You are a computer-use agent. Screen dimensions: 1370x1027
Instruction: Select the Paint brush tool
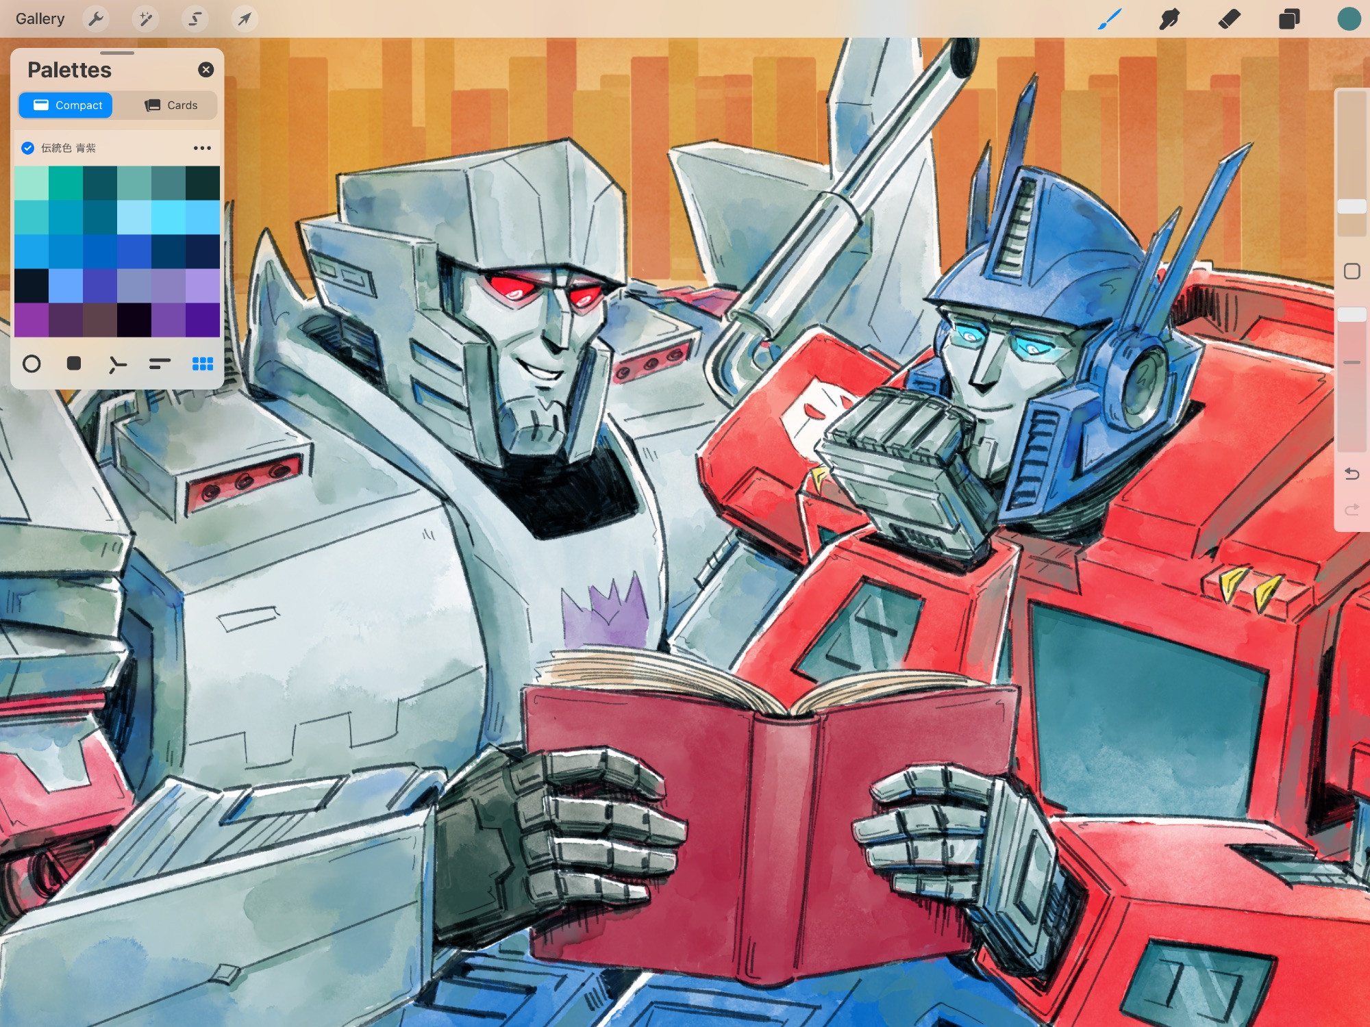pyautogui.click(x=1109, y=18)
